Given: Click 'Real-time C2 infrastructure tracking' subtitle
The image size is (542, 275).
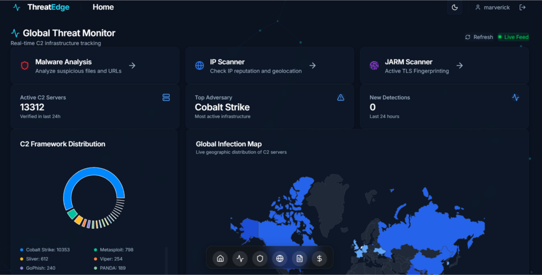Looking at the screenshot, I should click(x=56, y=43).
